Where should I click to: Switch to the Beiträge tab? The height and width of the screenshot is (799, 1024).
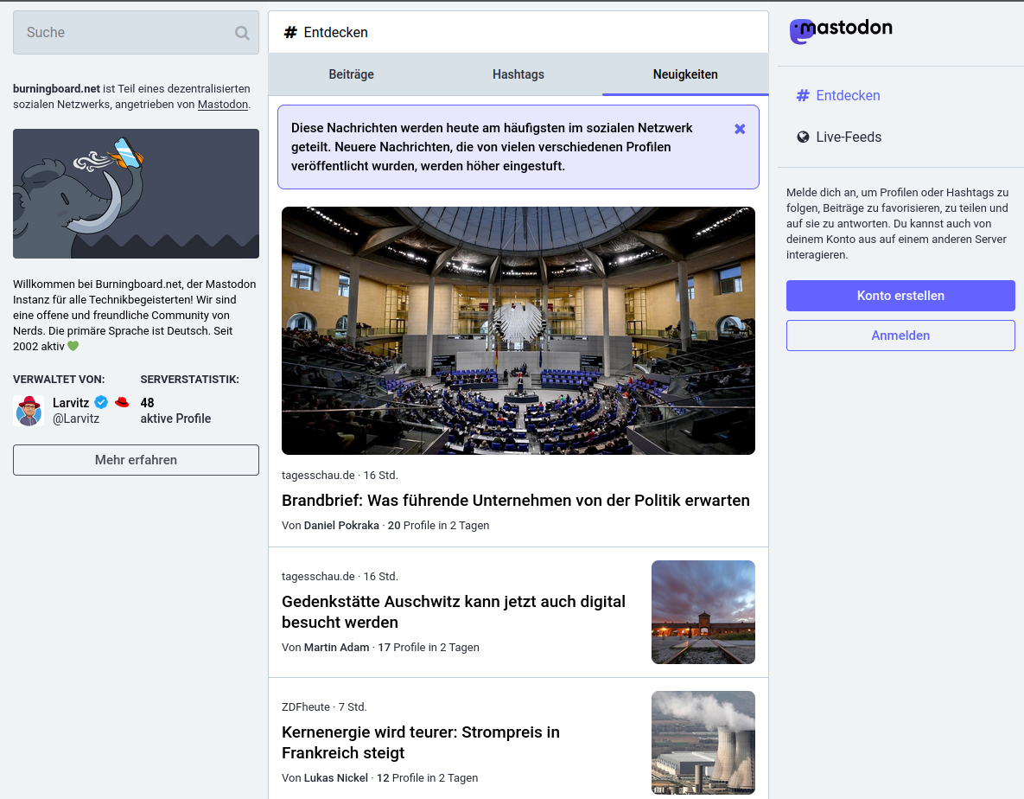pyautogui.click(x=351, y=74)
